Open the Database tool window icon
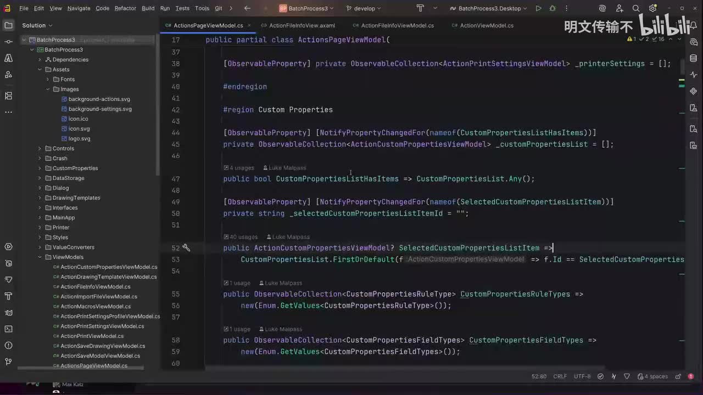Viewport: 703px width, 395px height. 693,58
